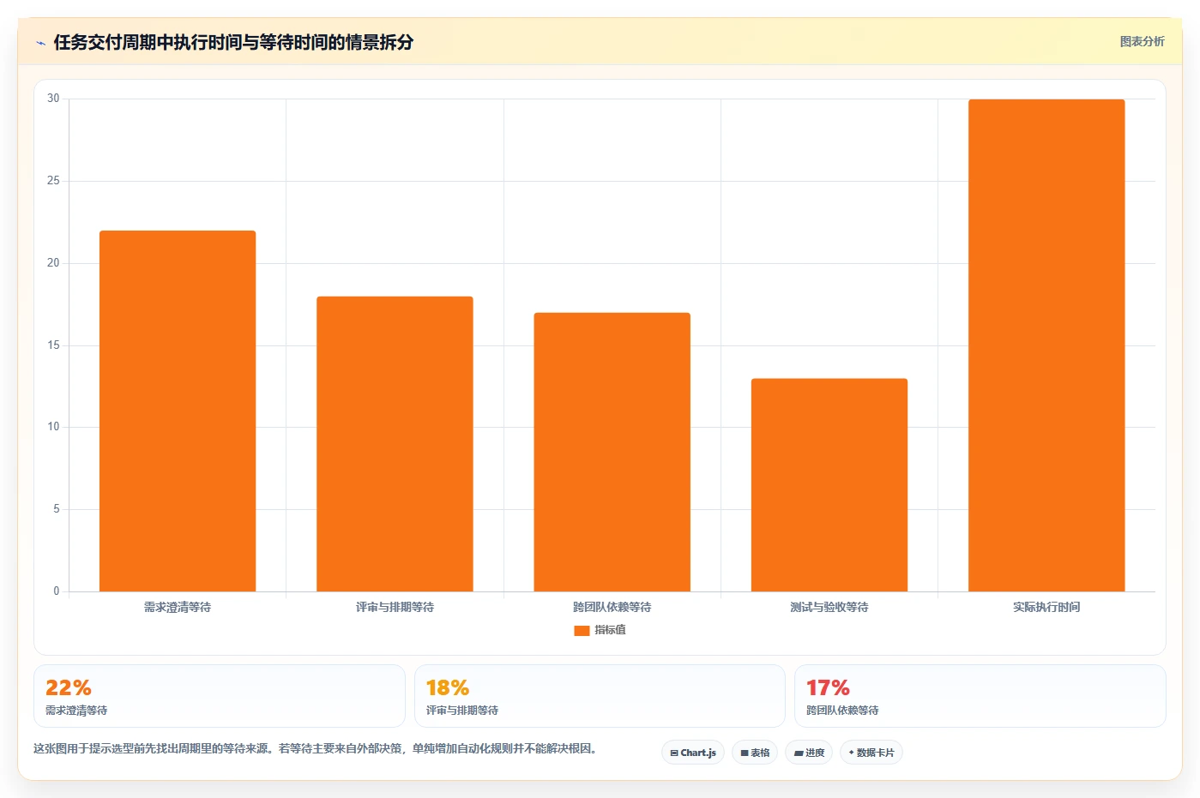Click the 评审与排期等待 bar
This screenshot has width=1200, height=798.
(395, 444)
